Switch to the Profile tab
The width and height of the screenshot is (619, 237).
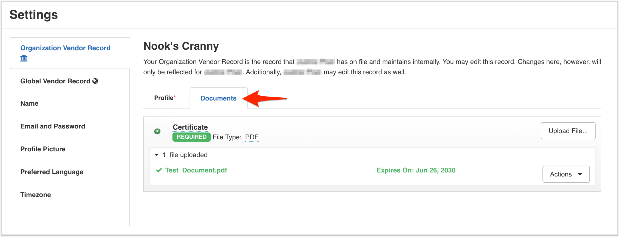coord(165,98)
